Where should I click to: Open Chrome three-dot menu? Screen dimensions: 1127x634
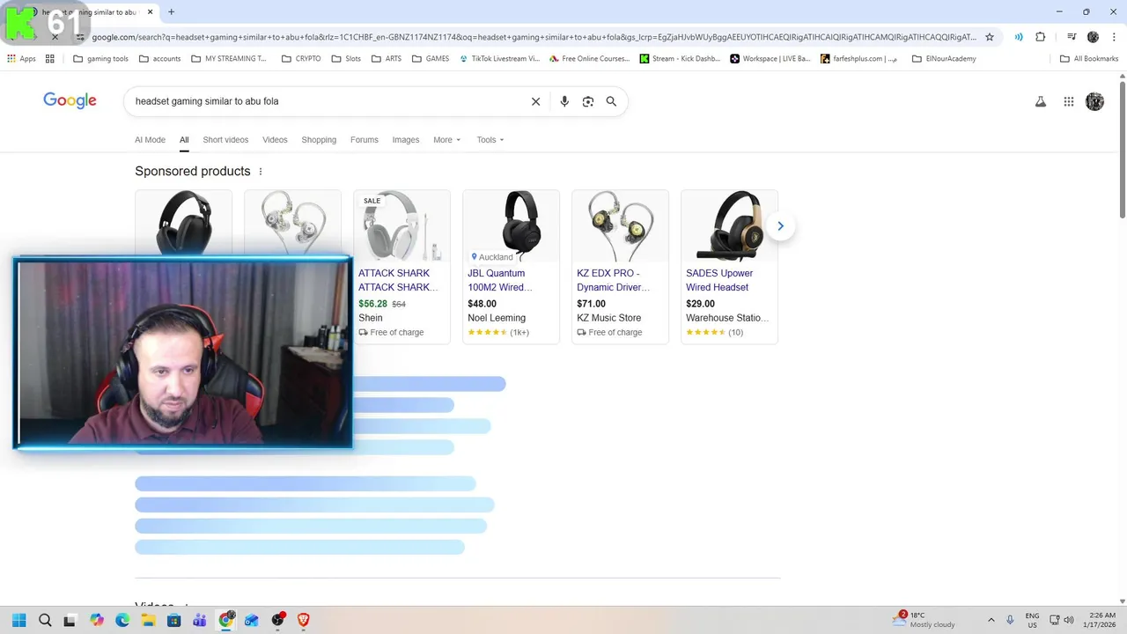(1113, 37)
